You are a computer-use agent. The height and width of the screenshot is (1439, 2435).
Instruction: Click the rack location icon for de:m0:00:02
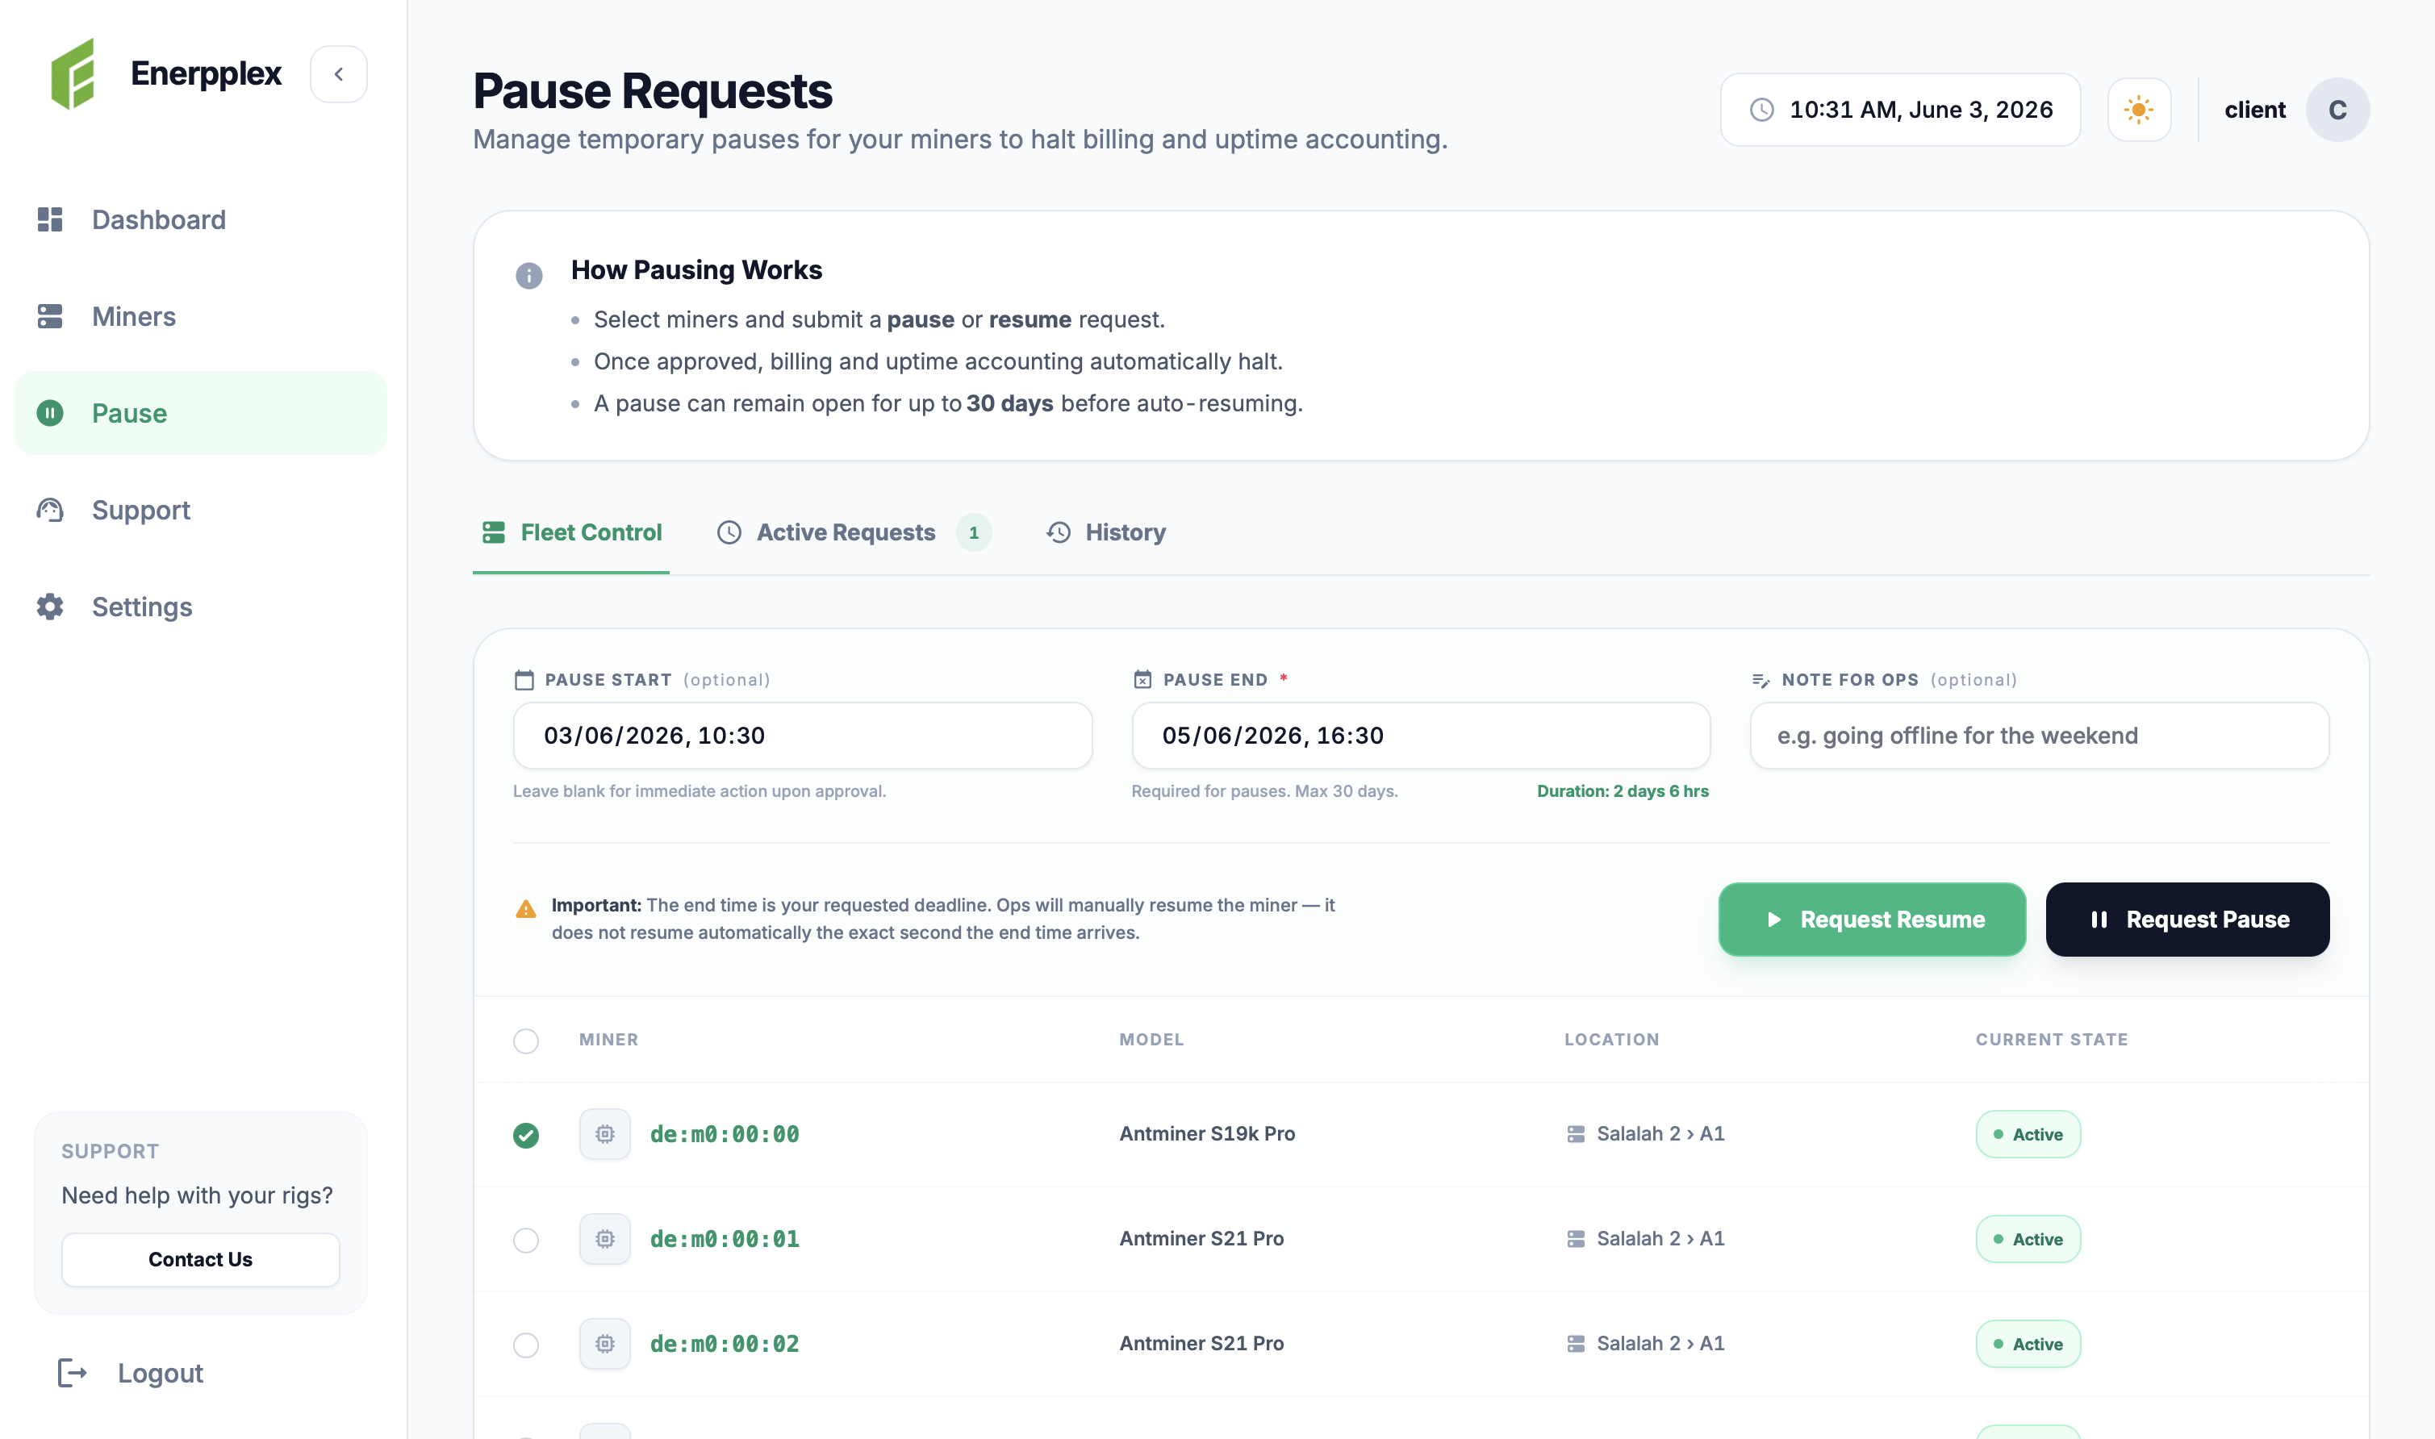[x=1576, y=1343]
